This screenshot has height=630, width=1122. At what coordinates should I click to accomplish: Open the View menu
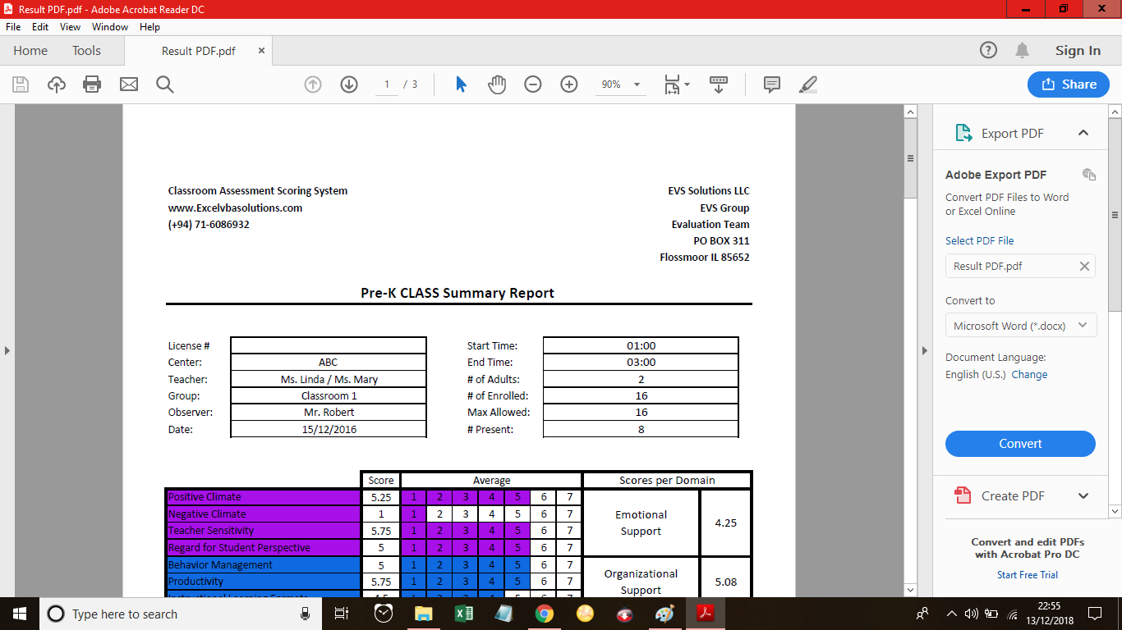pos(70,26)
